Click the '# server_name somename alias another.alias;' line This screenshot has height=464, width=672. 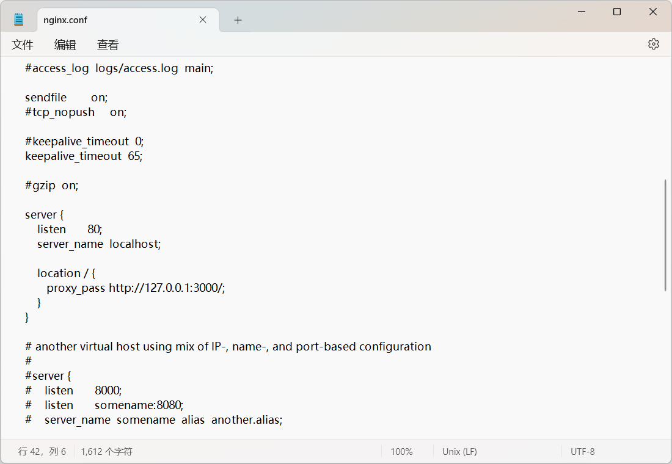click(154, 420)
